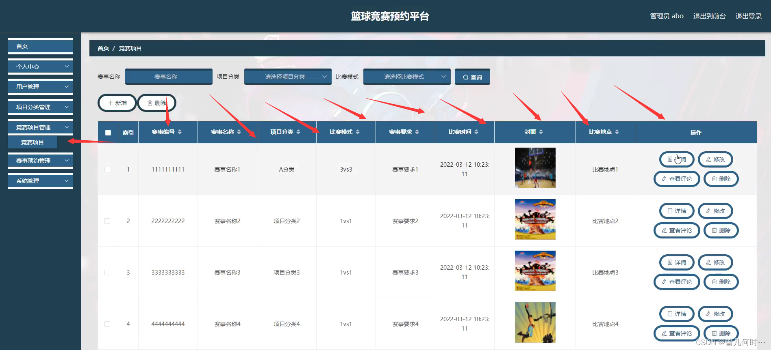Open 详情 for row 赛事名称2

[x=677, y=211]
